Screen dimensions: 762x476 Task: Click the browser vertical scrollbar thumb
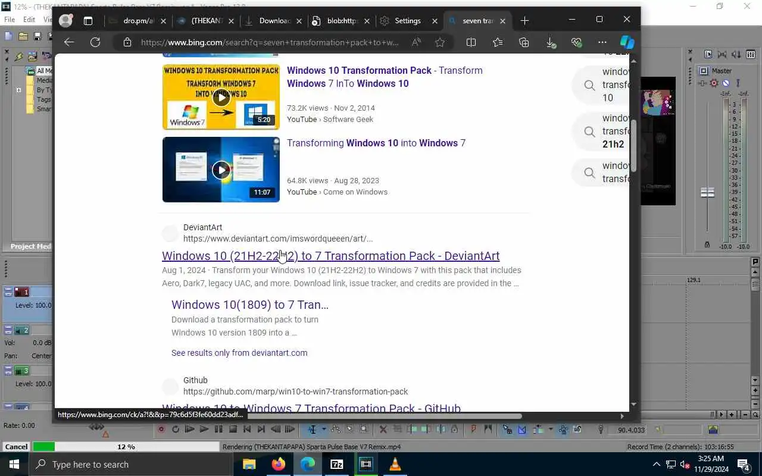click(x=633, y=146)
